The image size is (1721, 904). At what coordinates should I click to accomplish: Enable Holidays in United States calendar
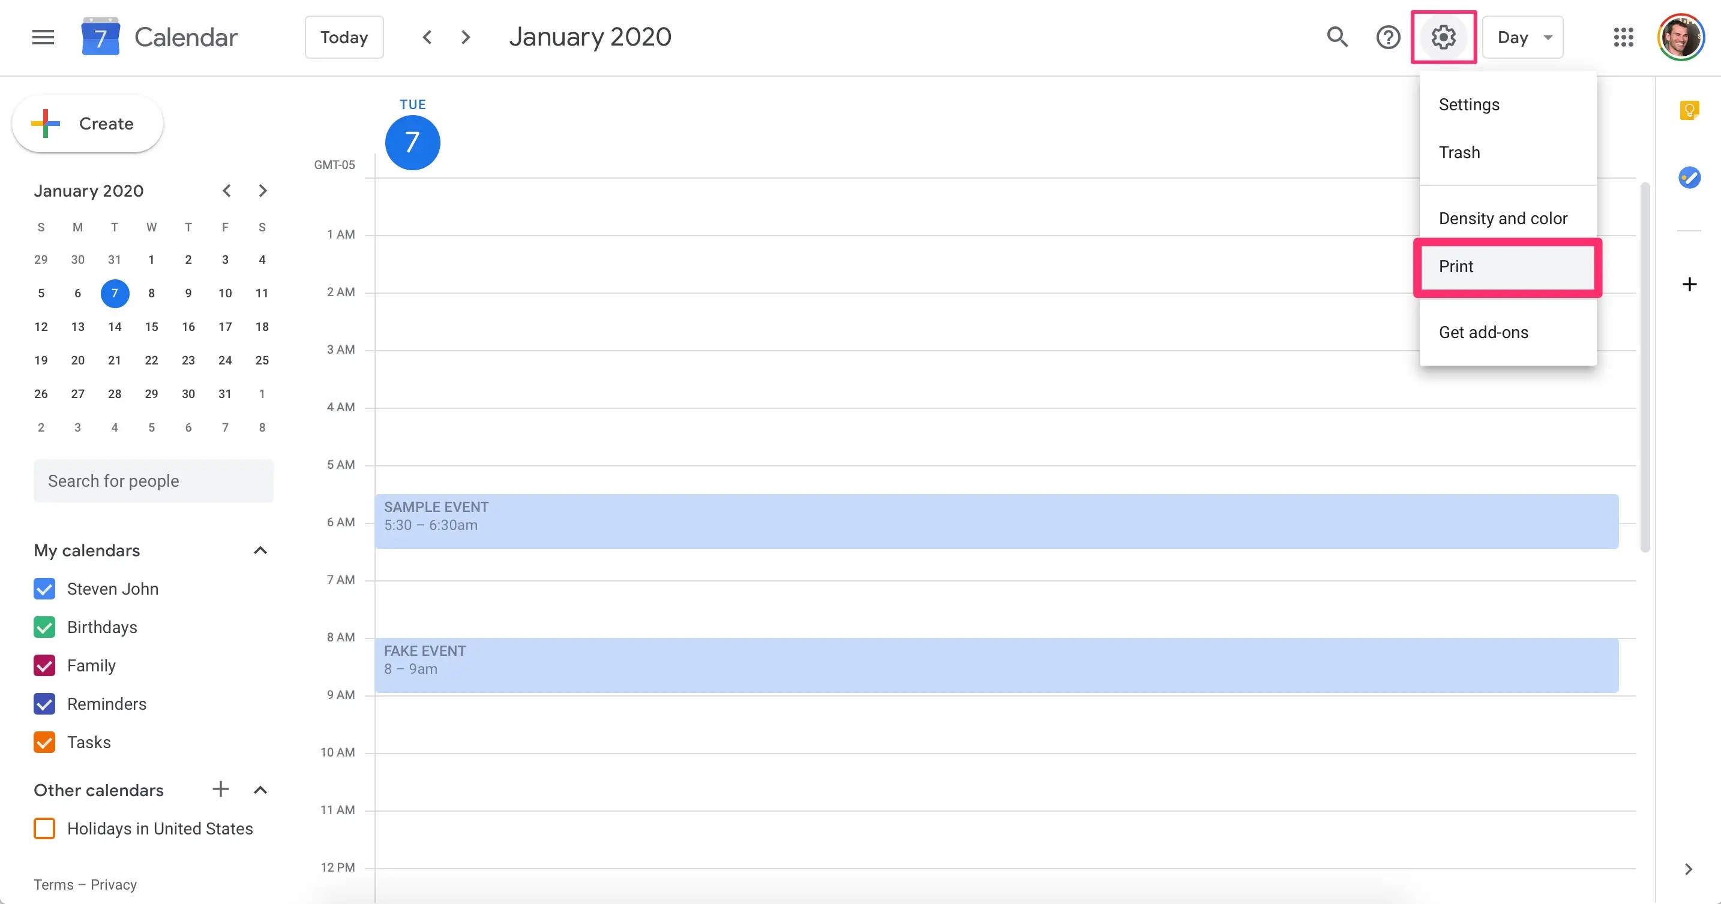pos(45,828)
